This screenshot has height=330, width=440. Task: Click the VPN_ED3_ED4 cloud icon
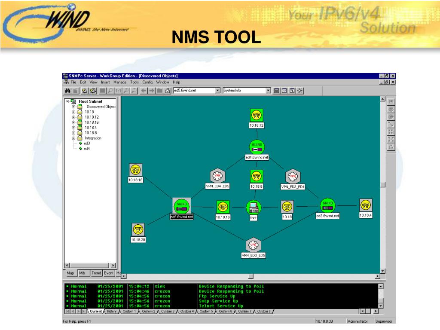[x=293, y=176]
